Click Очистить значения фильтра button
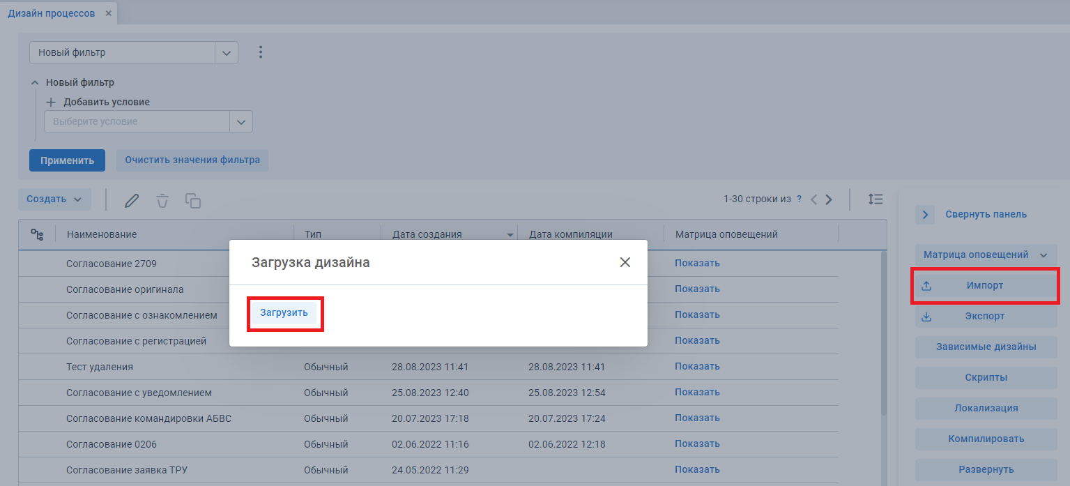The width and height of the screenshot is (1070, 486). click(x=192, y=160)
